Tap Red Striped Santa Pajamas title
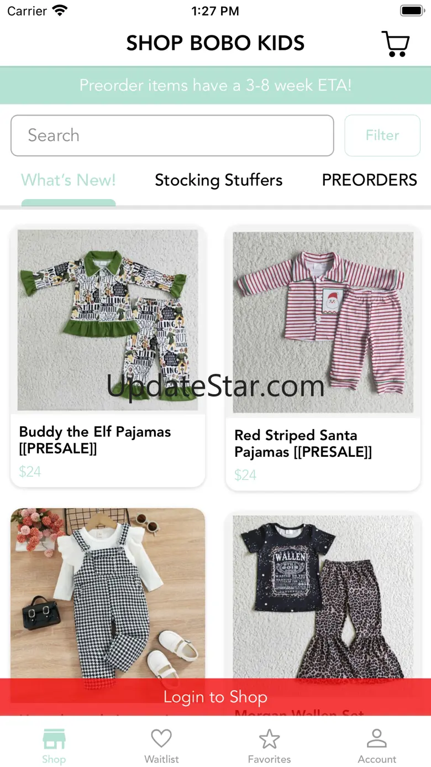This screenshot has height=767, width=431. (x=303, y=443)
